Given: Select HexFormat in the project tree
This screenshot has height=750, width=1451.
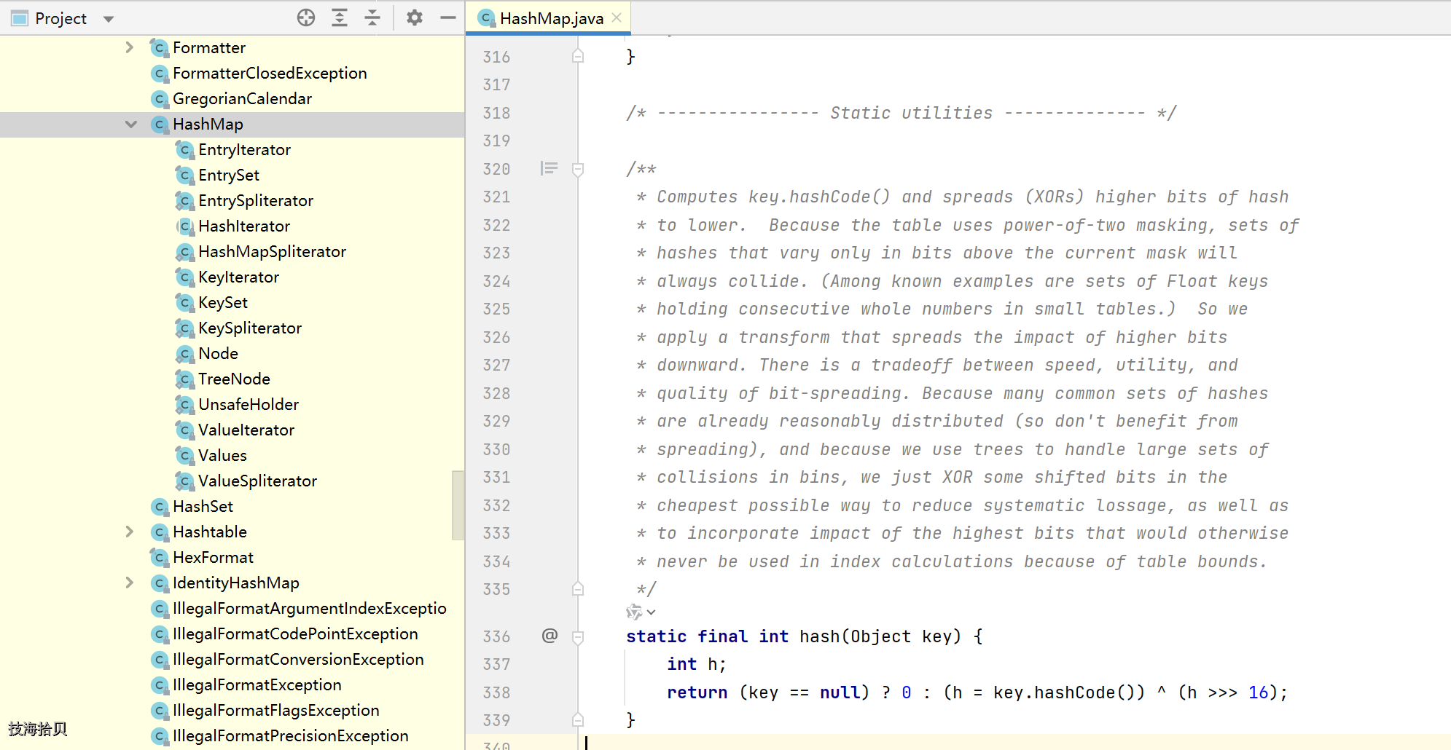Looking at the screenshot, I should pos(213,557).
